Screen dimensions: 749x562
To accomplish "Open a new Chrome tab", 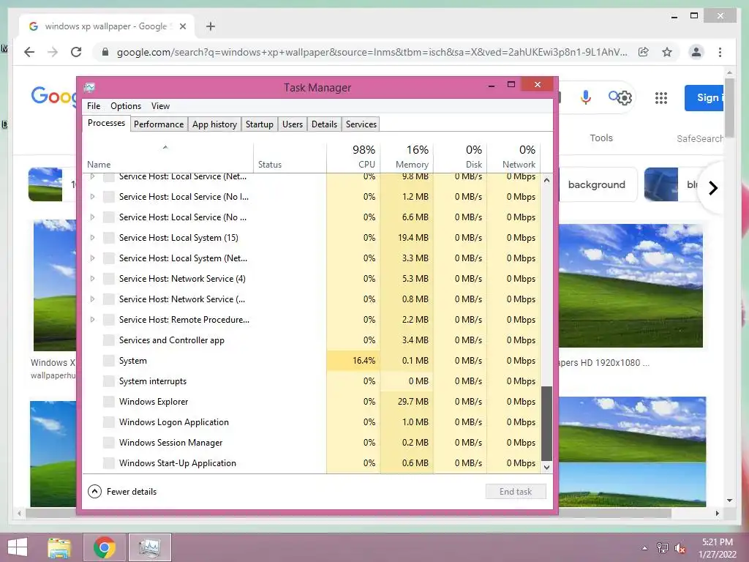I will (x=211, y=26).
